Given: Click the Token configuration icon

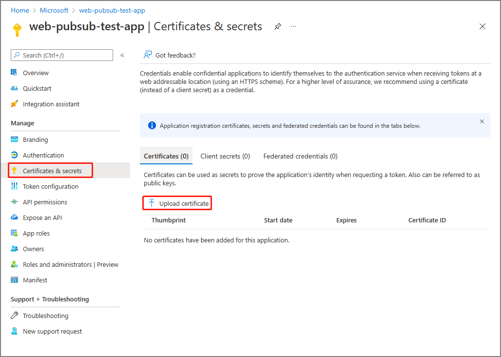Looking at the screenshot, I should click(x=14, y=186).
